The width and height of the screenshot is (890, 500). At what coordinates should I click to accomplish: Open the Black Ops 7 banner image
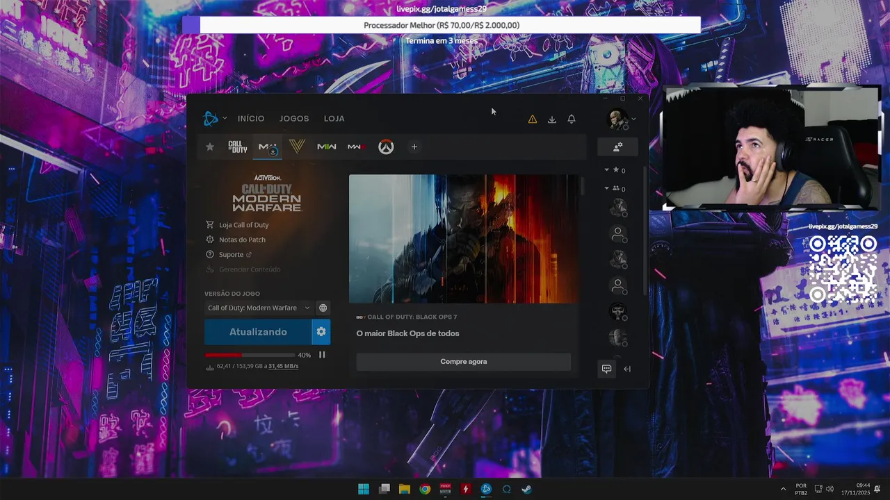(x=463, y=239)
